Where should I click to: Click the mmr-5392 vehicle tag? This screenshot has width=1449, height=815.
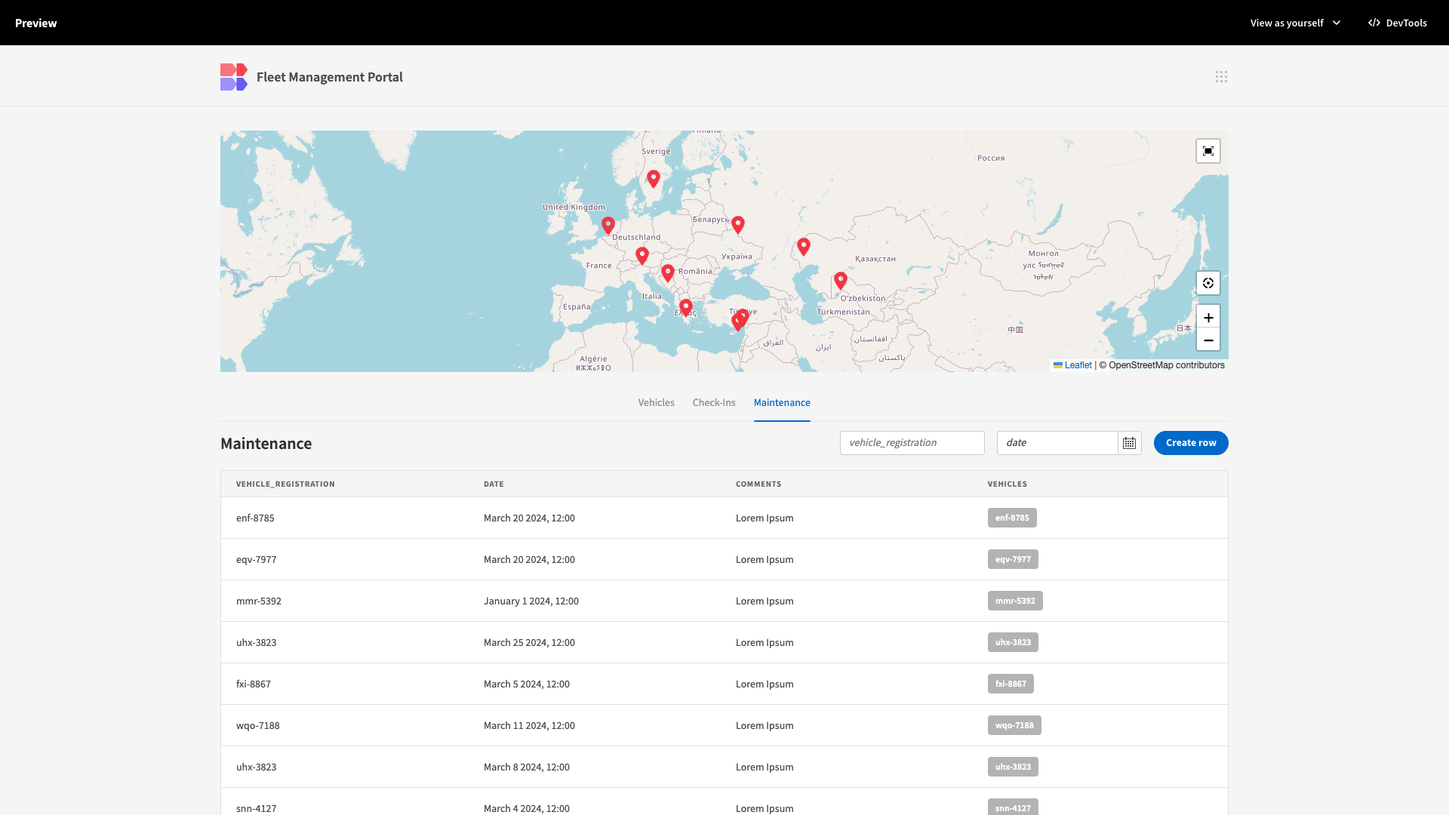point(1015,601)
